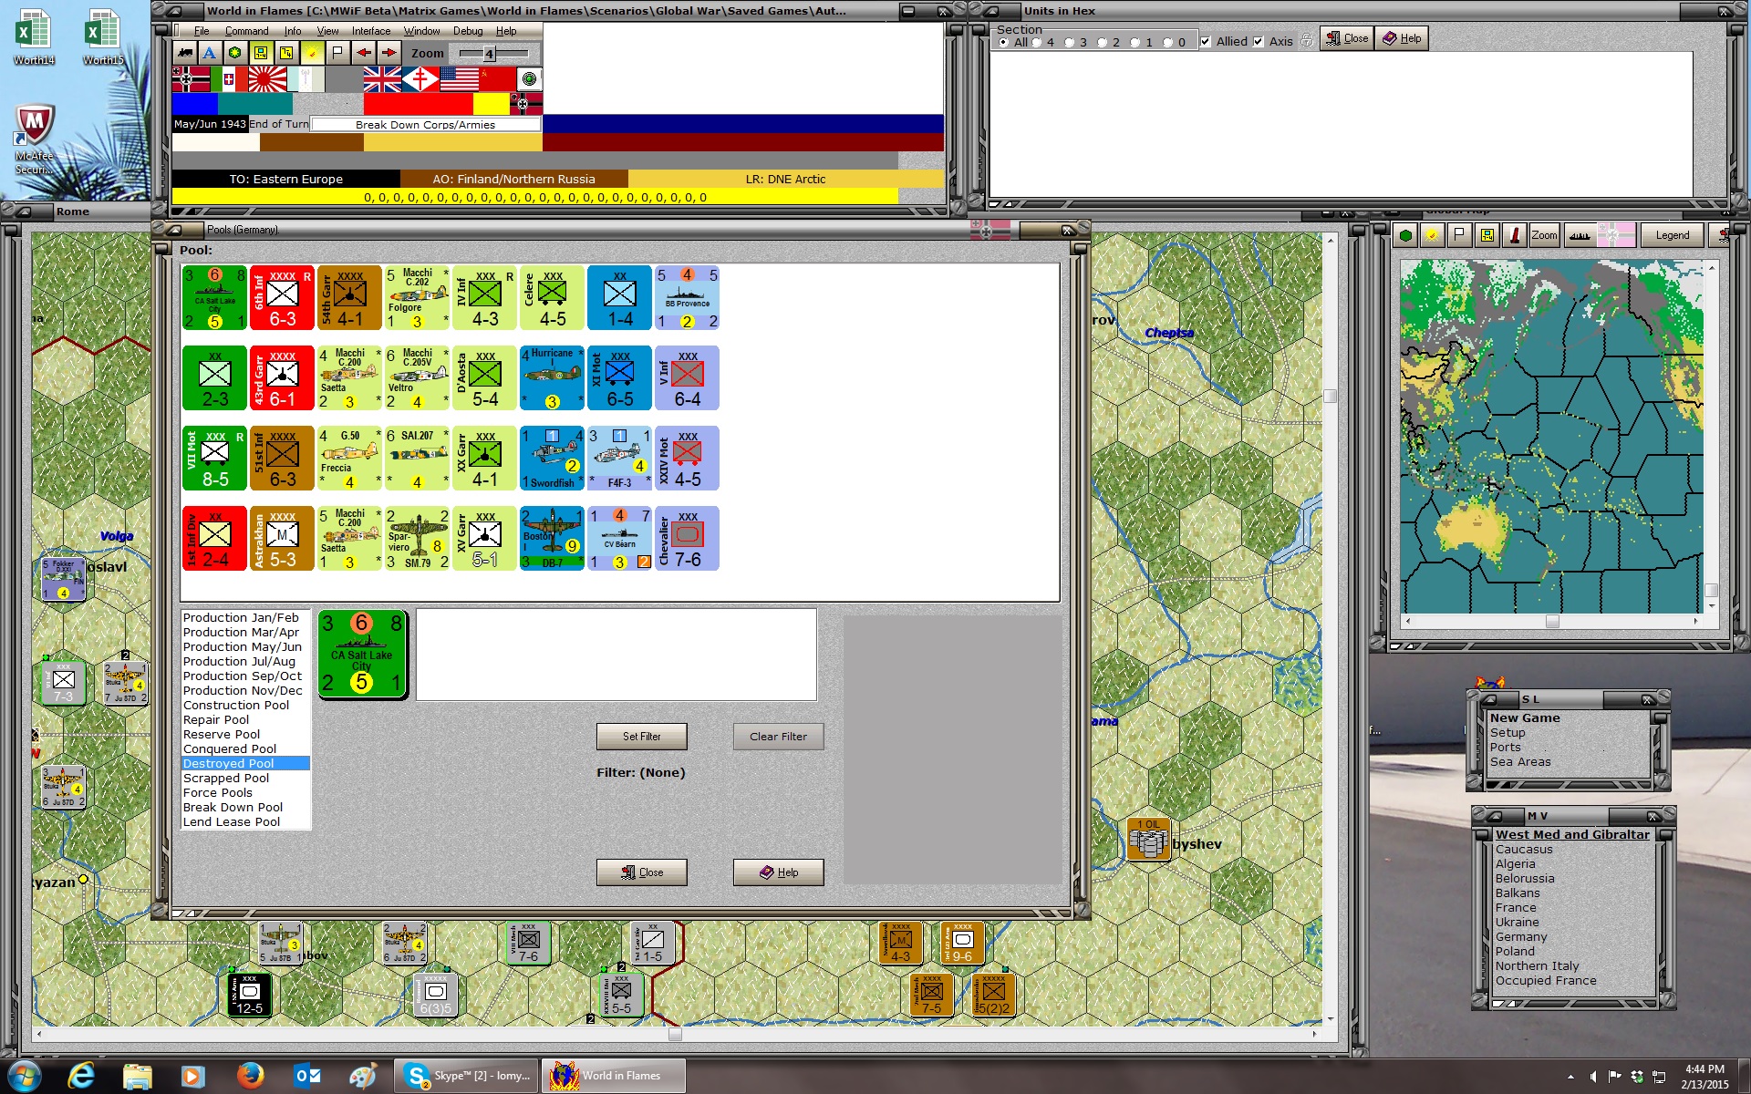Open Firefox from the taskbar

[x=250, y=1076]
